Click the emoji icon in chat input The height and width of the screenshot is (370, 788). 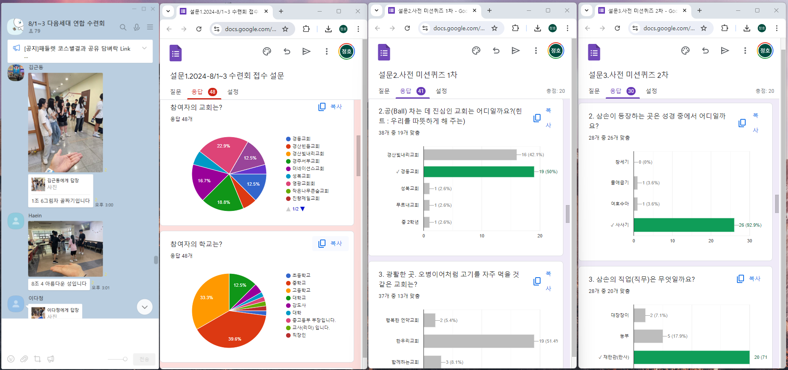click(11, 359)
